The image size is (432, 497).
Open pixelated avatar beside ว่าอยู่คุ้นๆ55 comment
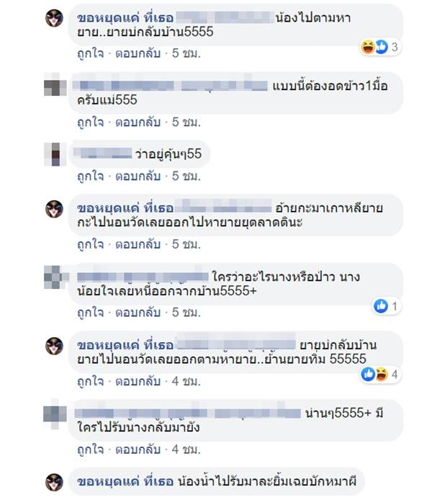pos(55,154)
